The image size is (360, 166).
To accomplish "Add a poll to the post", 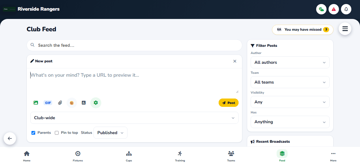I will [84, 103].
